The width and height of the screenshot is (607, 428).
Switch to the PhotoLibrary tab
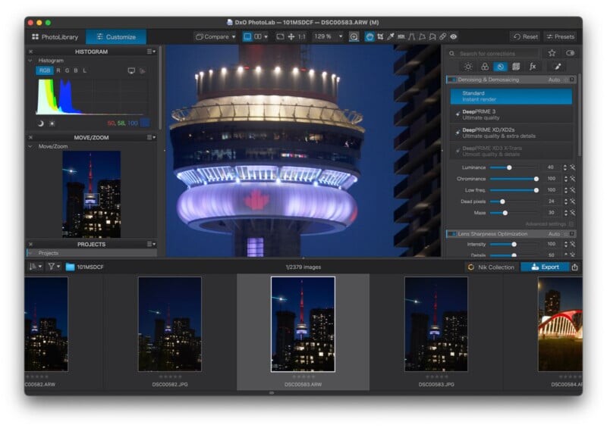(55, 36)
